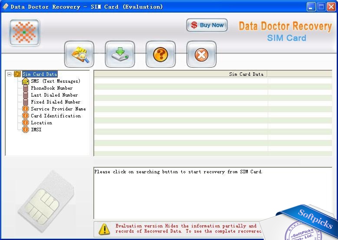Select Card Identification item
Image resolution: width=338 pixels, height=240 pixels.
(56, 116)
